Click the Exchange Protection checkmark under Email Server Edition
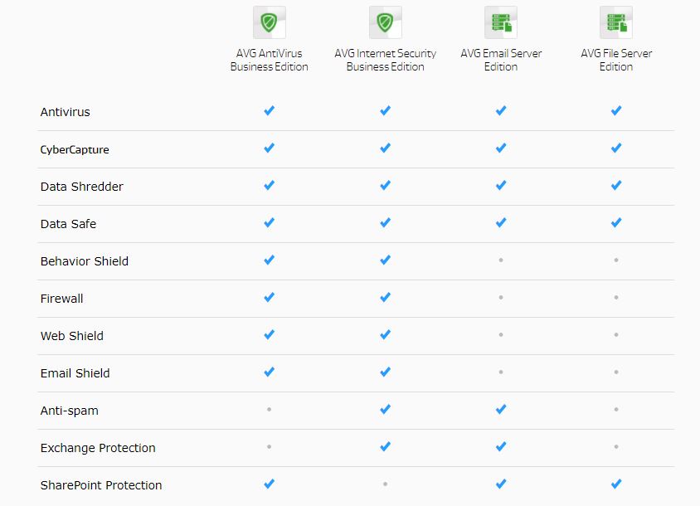 coord(501,446)
